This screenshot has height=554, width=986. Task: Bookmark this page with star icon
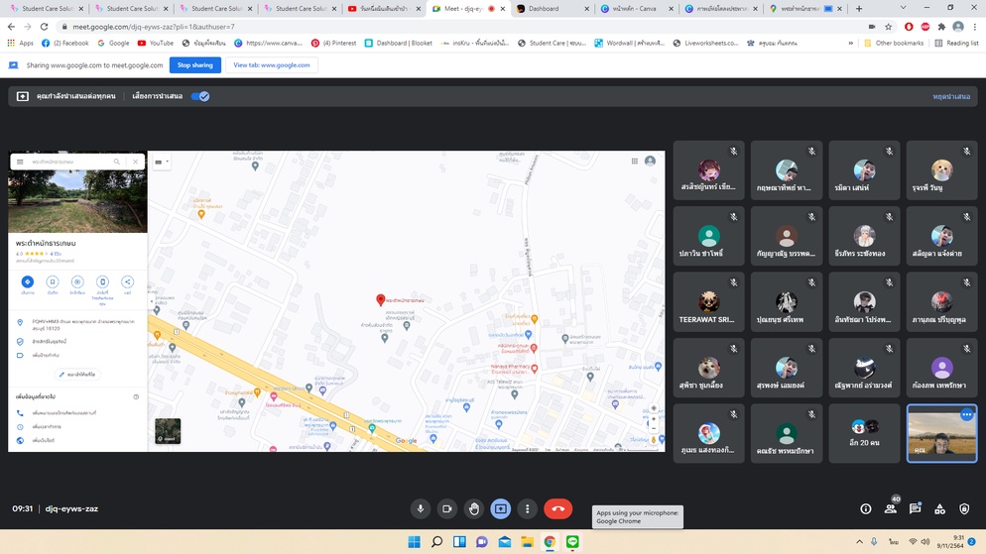pyautogui.click(x=888, y=27)
